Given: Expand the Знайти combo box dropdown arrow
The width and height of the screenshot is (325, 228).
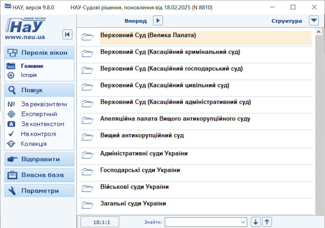Looking at the screenshot, I should point(243,222).
